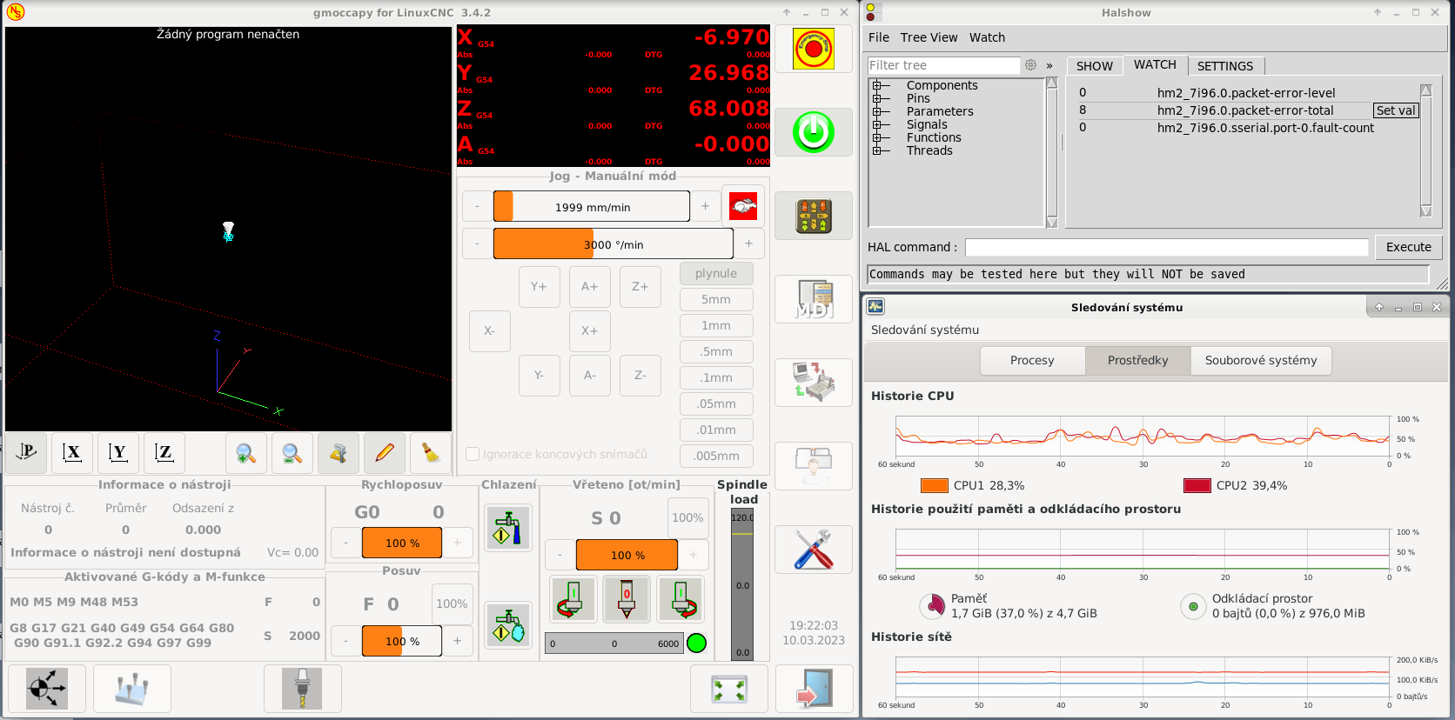Click the exit door icon

point(814,689)
